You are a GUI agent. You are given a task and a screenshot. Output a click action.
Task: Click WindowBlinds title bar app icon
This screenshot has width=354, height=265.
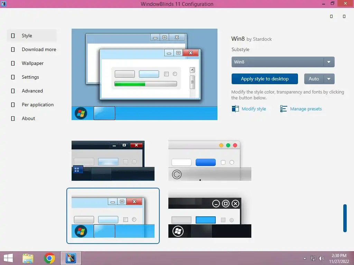click(3, 3)
